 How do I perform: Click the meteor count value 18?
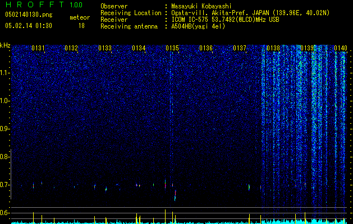point(81,26)
